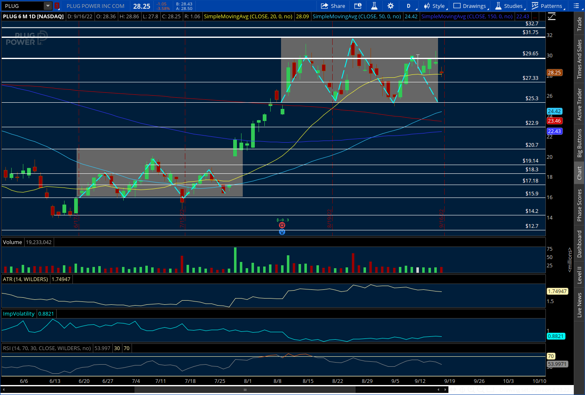Open the Times And Sales sidebar tab
Viewport: 585px width, 395px height.
click(579, 59)
